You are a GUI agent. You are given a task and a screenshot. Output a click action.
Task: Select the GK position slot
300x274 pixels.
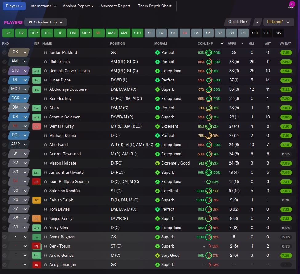click(8, 33)
